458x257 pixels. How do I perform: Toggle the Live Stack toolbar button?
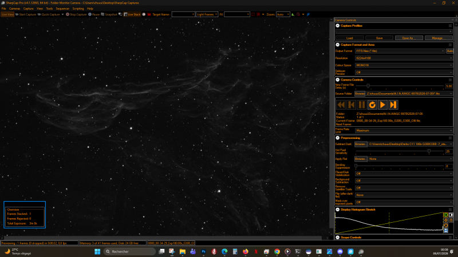point(132,14)
